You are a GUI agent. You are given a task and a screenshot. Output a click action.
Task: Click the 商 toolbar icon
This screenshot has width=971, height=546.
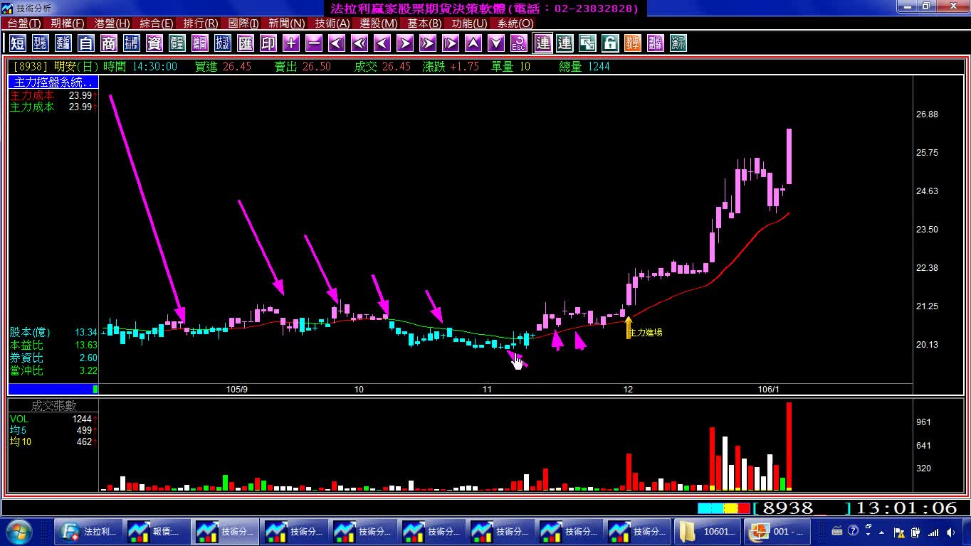[x=109, y=43]
